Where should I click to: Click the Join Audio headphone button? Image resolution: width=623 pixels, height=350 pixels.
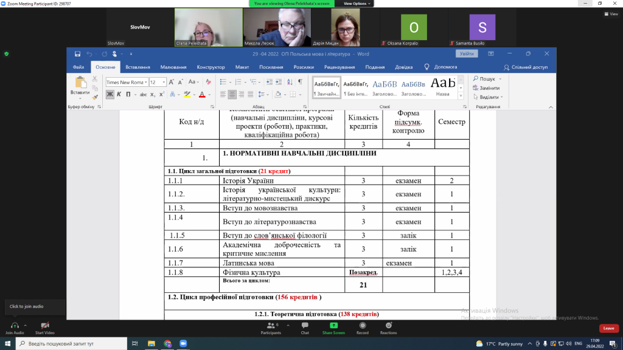click(15, 328)
